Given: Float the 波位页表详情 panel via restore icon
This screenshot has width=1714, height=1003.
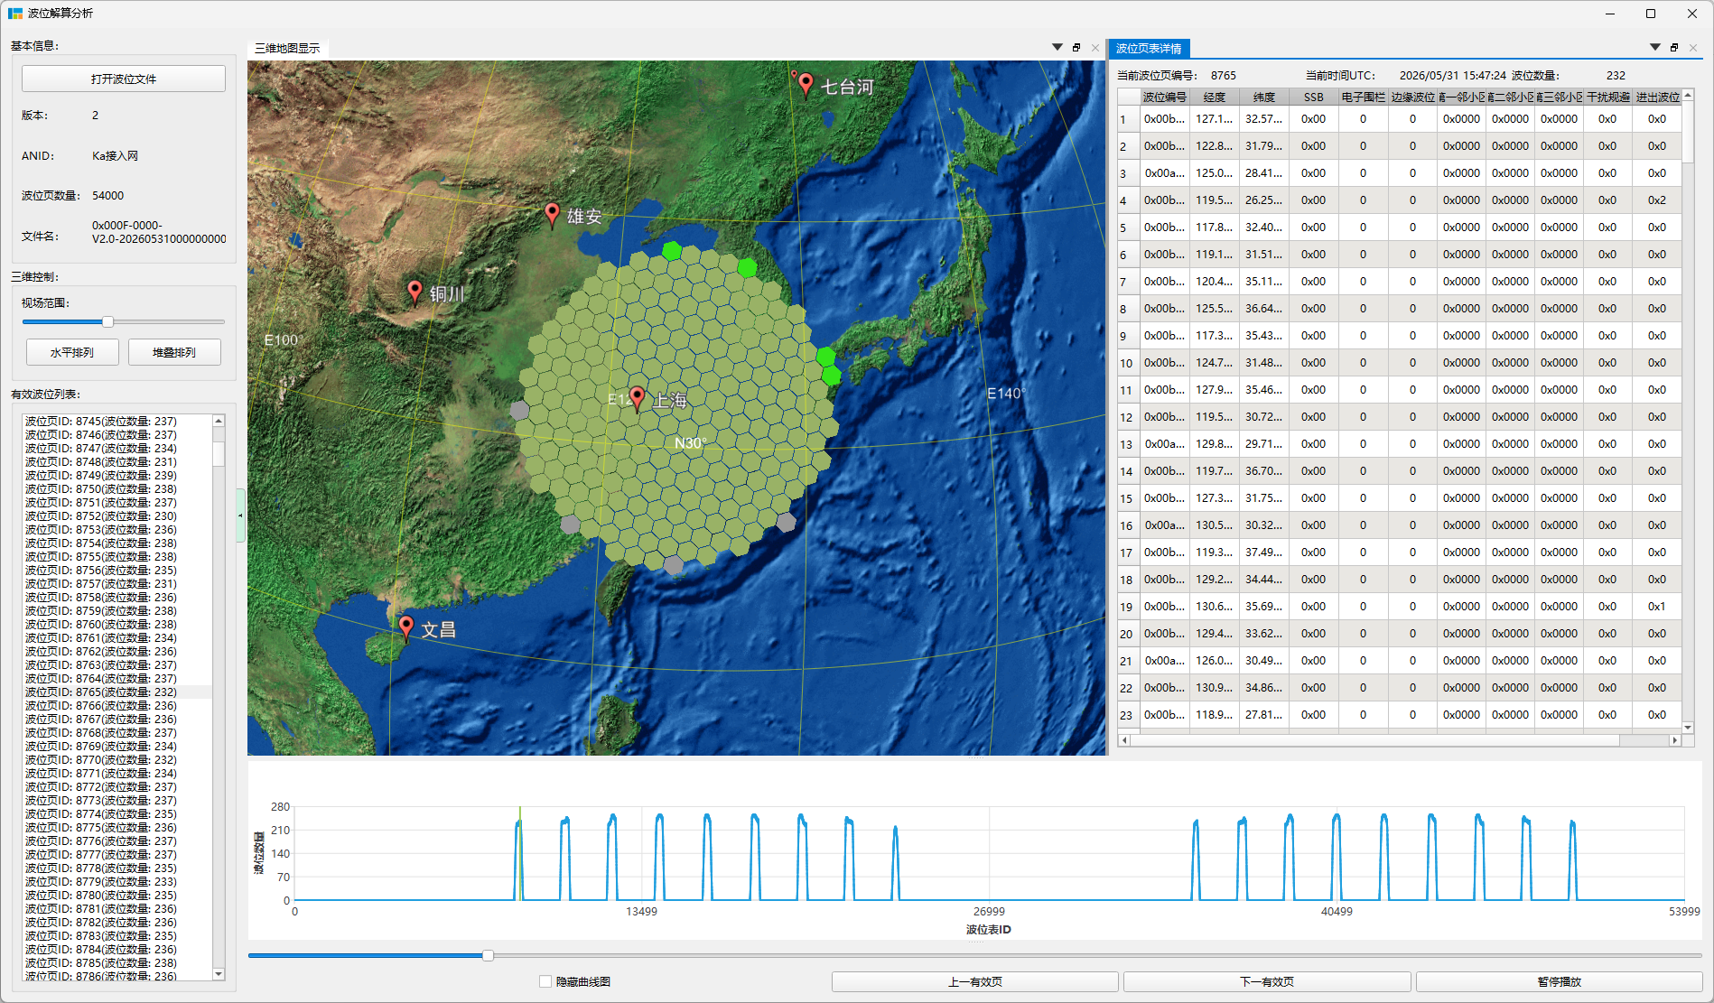Looking at the screenshot, I should click(x=1674, y=48).
